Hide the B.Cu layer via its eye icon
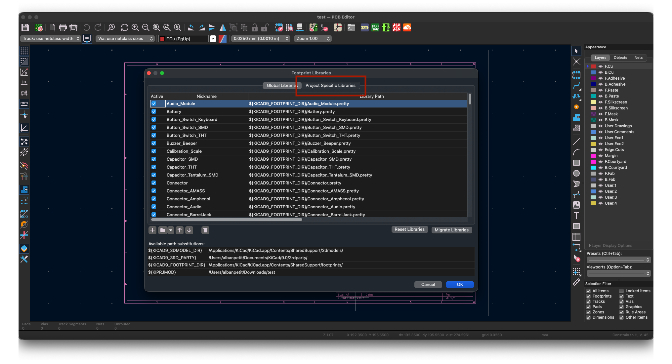Viewport: 672px width, 364px height. pos(601,72)
